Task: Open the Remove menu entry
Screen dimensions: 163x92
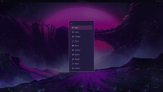Action: pyautogui.click(x=81, y=55)
